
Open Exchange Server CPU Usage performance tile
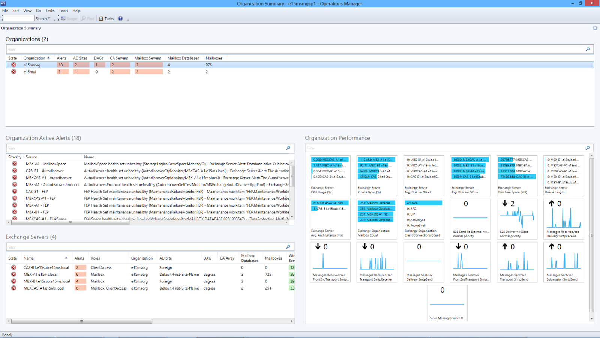330,176
